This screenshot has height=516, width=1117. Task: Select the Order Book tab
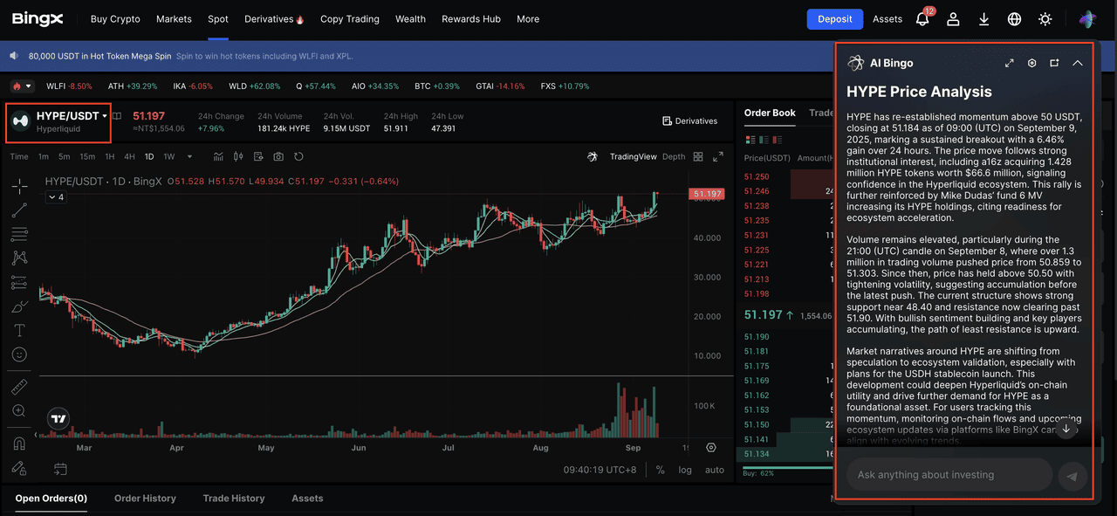pos(770,113)
